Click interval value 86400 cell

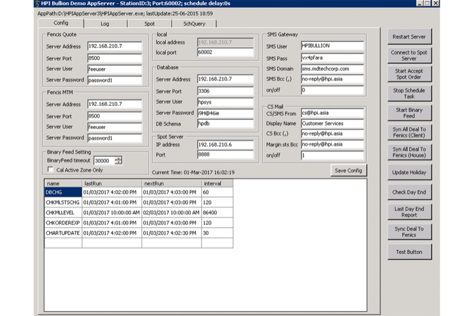(217, 213)
